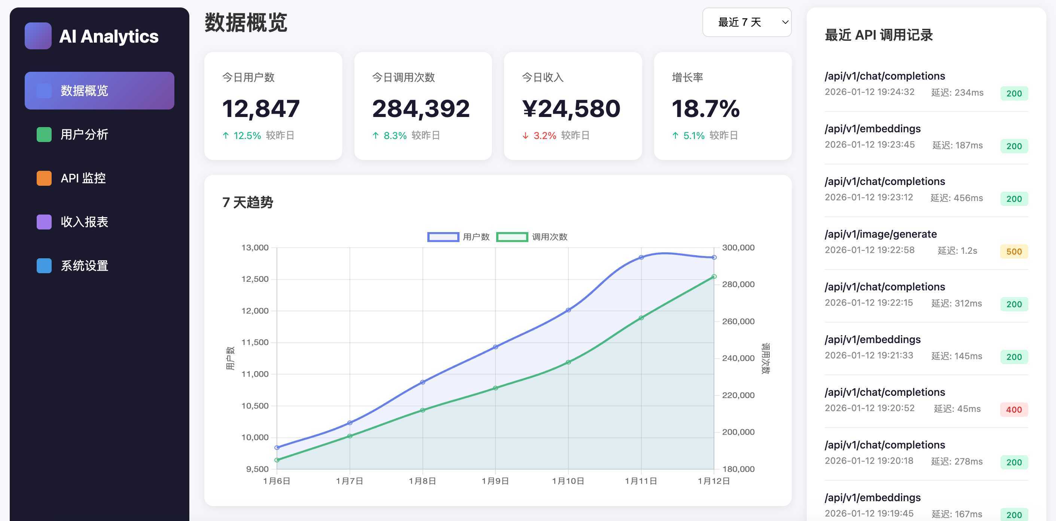
Task: Toggle the 调用次数 series in the chart legend
Action: pos(533,237)
